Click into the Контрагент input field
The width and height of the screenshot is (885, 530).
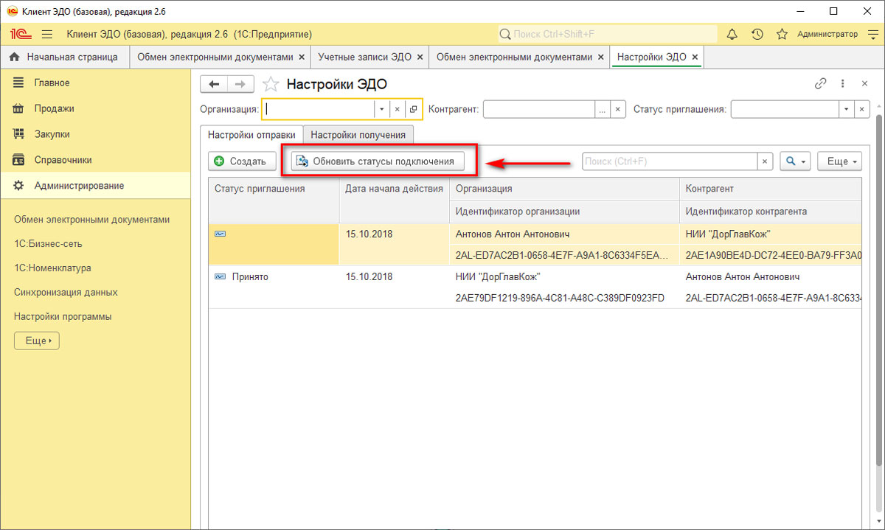538,109
